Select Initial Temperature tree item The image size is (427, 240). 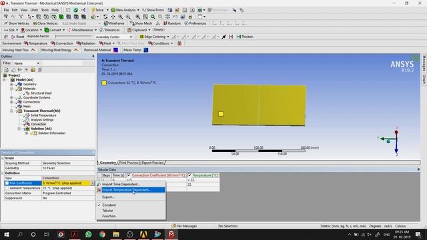click(43, 115)
